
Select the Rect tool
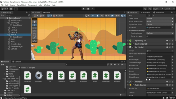(34, 34)
